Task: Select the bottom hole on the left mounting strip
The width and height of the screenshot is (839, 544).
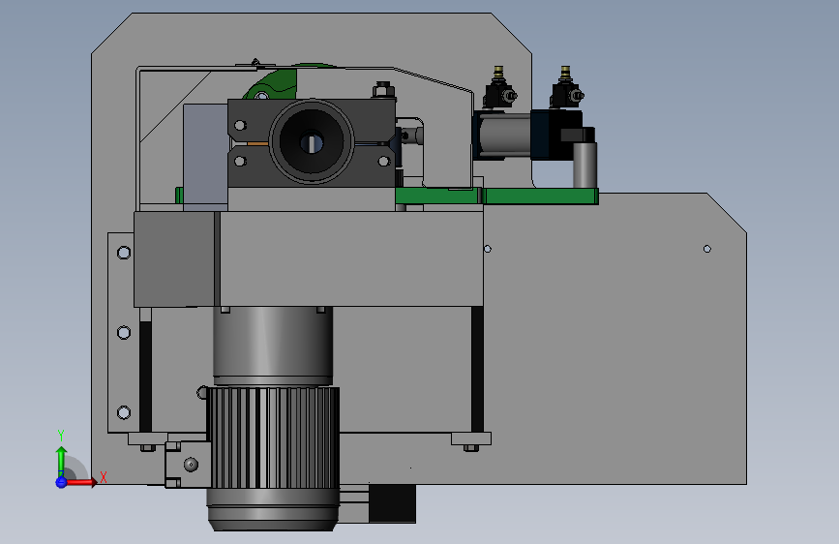Action: coord(124,412)
